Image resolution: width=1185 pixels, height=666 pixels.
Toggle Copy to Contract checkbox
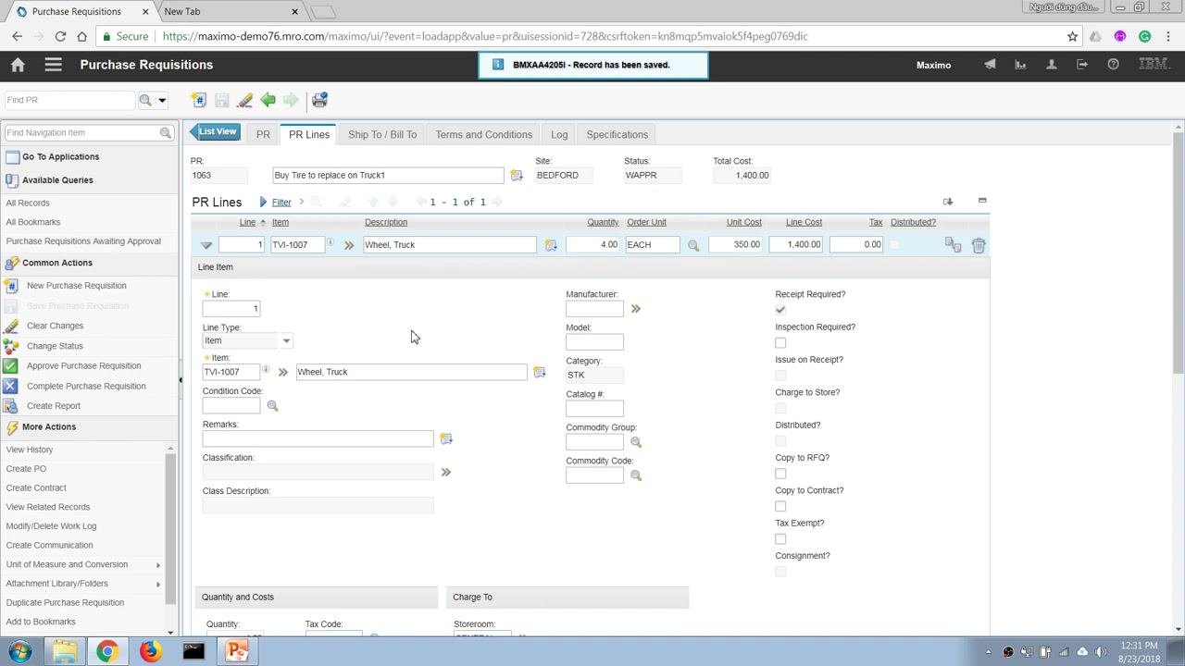pos(780,506)
